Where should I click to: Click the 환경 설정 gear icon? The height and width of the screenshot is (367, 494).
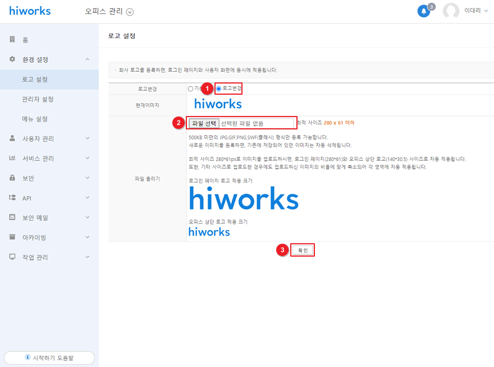[12, 59]
